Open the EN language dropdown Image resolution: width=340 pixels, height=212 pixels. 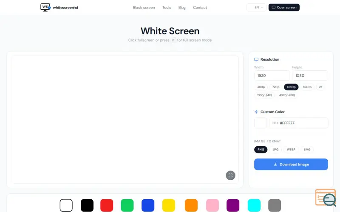256,7
